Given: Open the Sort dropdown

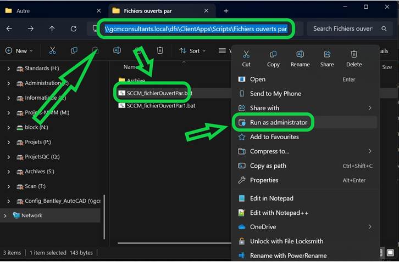Looking at the screenshot, I should click(192, 51).
